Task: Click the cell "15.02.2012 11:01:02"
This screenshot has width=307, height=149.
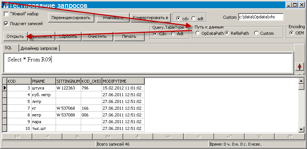Action: pos(123,88)
